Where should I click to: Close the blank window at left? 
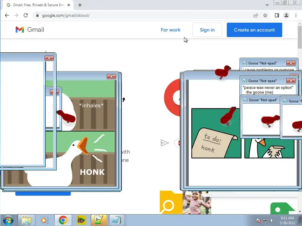tap(49, 58)
